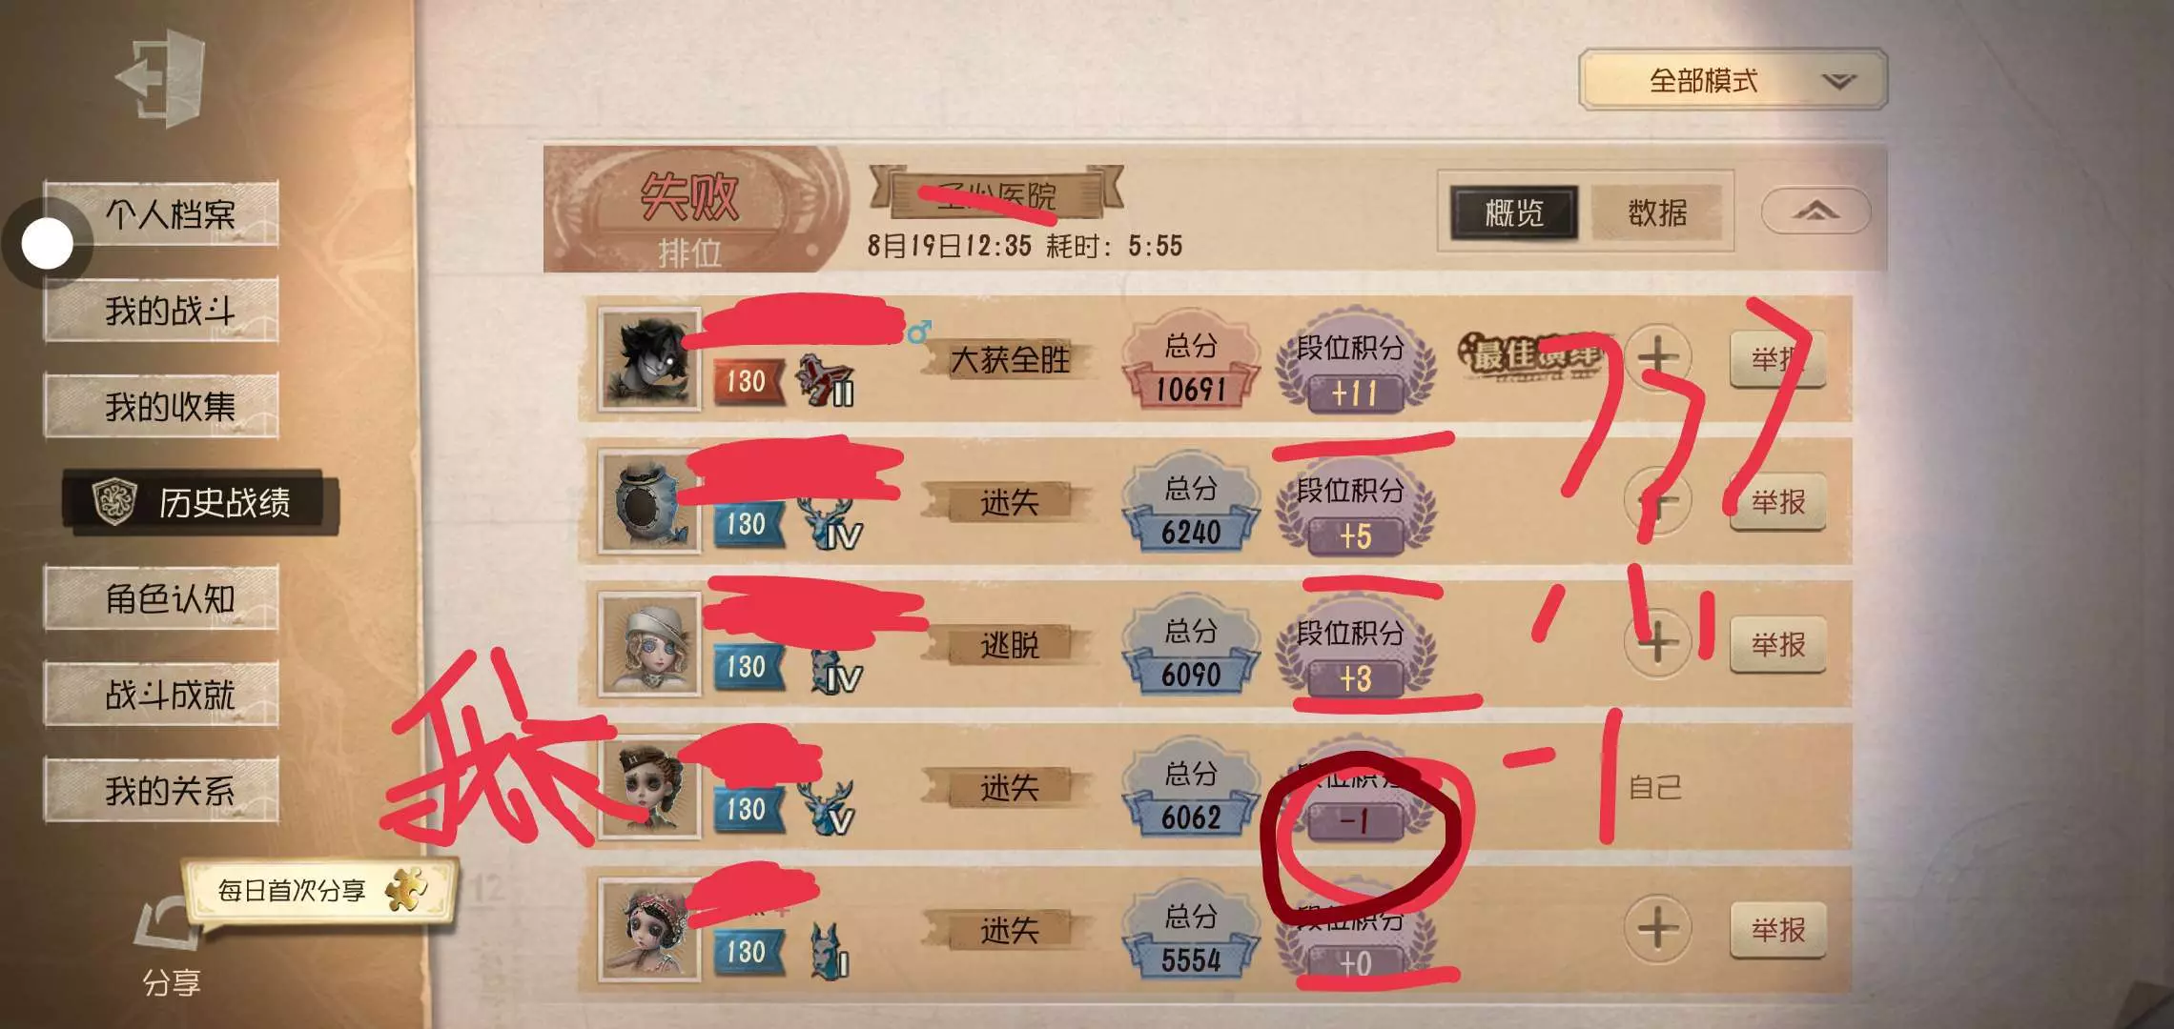The width and height of the screenshot is (2174, 1029).
Task: Add the 6090-score player as friend
Action: [1658, 643]
